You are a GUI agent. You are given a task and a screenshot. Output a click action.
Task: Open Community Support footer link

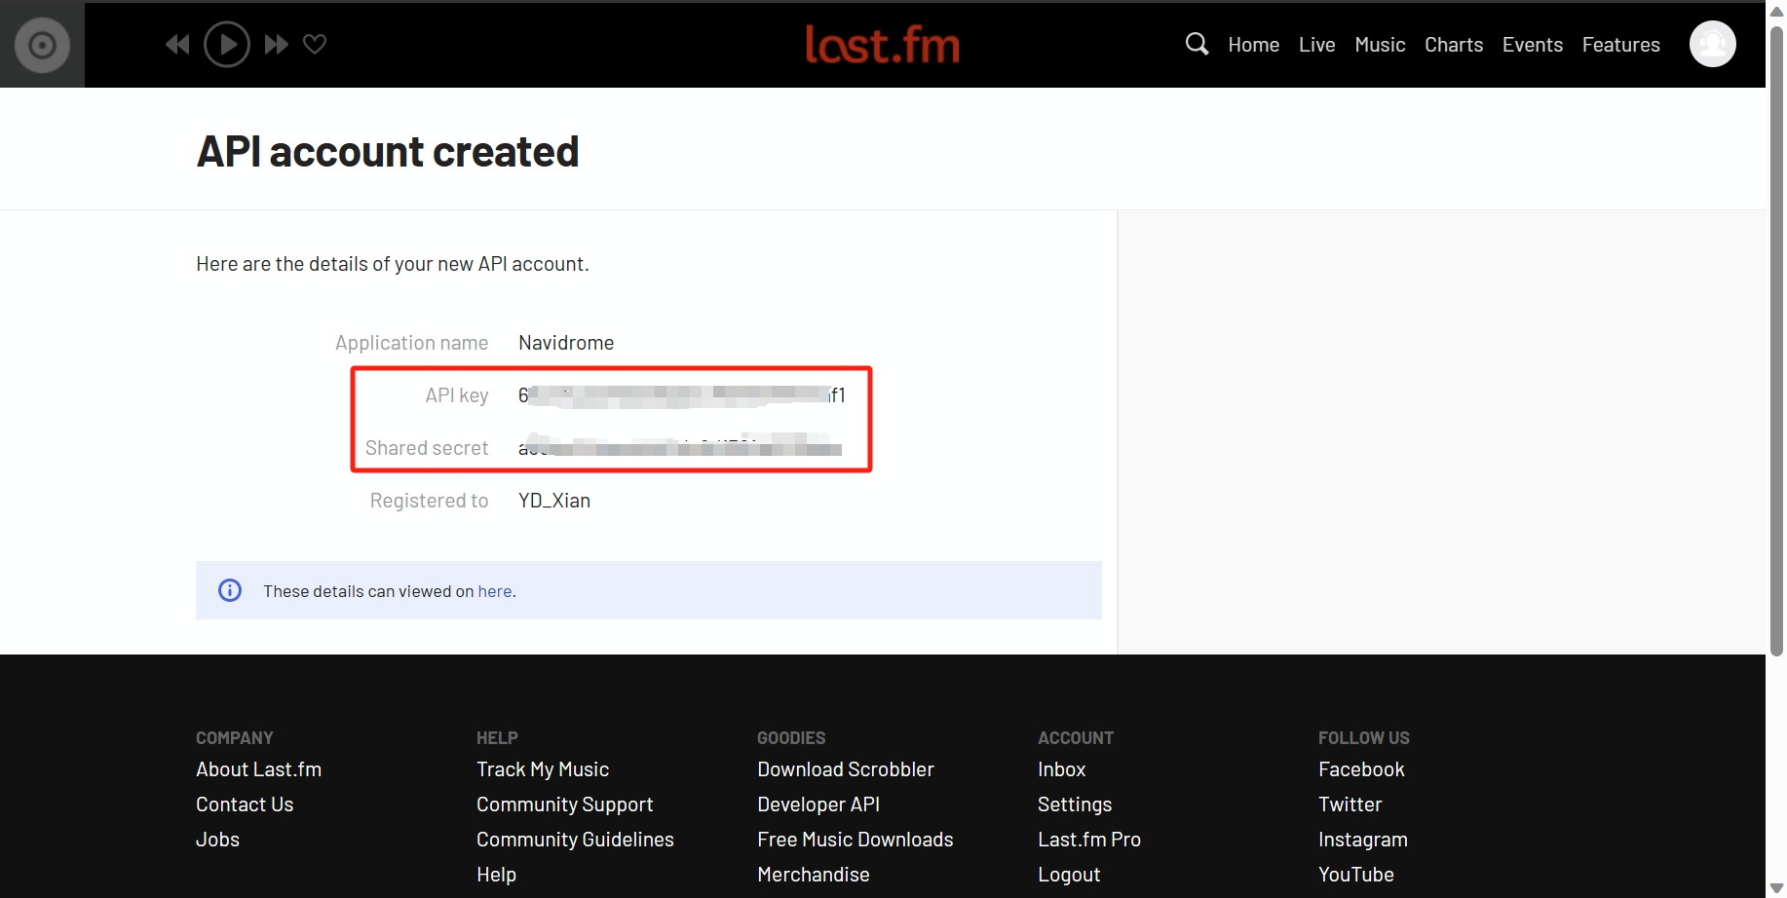pos(564,804)
